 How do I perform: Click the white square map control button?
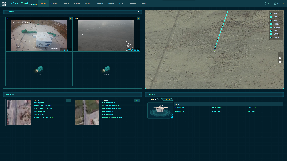pyautogui.click(x=280, y=61)
